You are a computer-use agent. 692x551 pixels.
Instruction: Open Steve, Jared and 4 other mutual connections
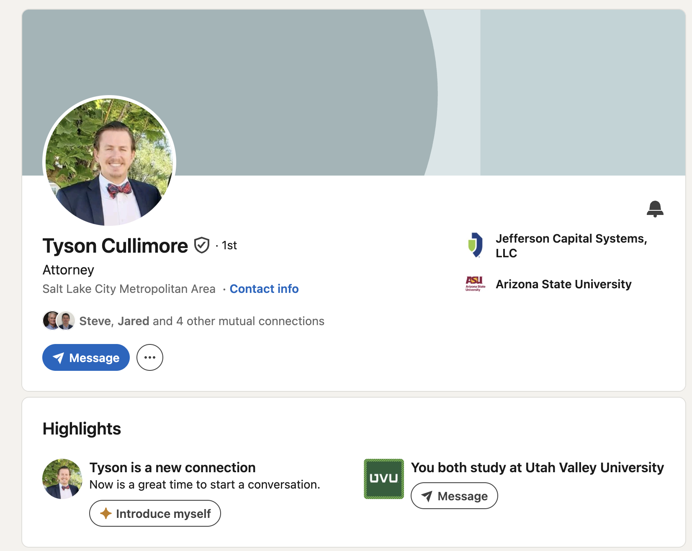(x=202, y=321)
